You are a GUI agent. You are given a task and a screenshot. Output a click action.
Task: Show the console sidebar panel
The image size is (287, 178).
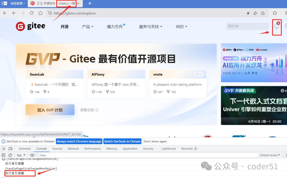click(4, 155)
